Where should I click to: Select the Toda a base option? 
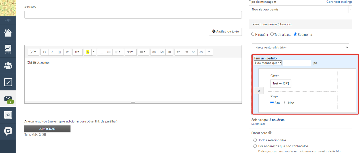coord(272,34)
